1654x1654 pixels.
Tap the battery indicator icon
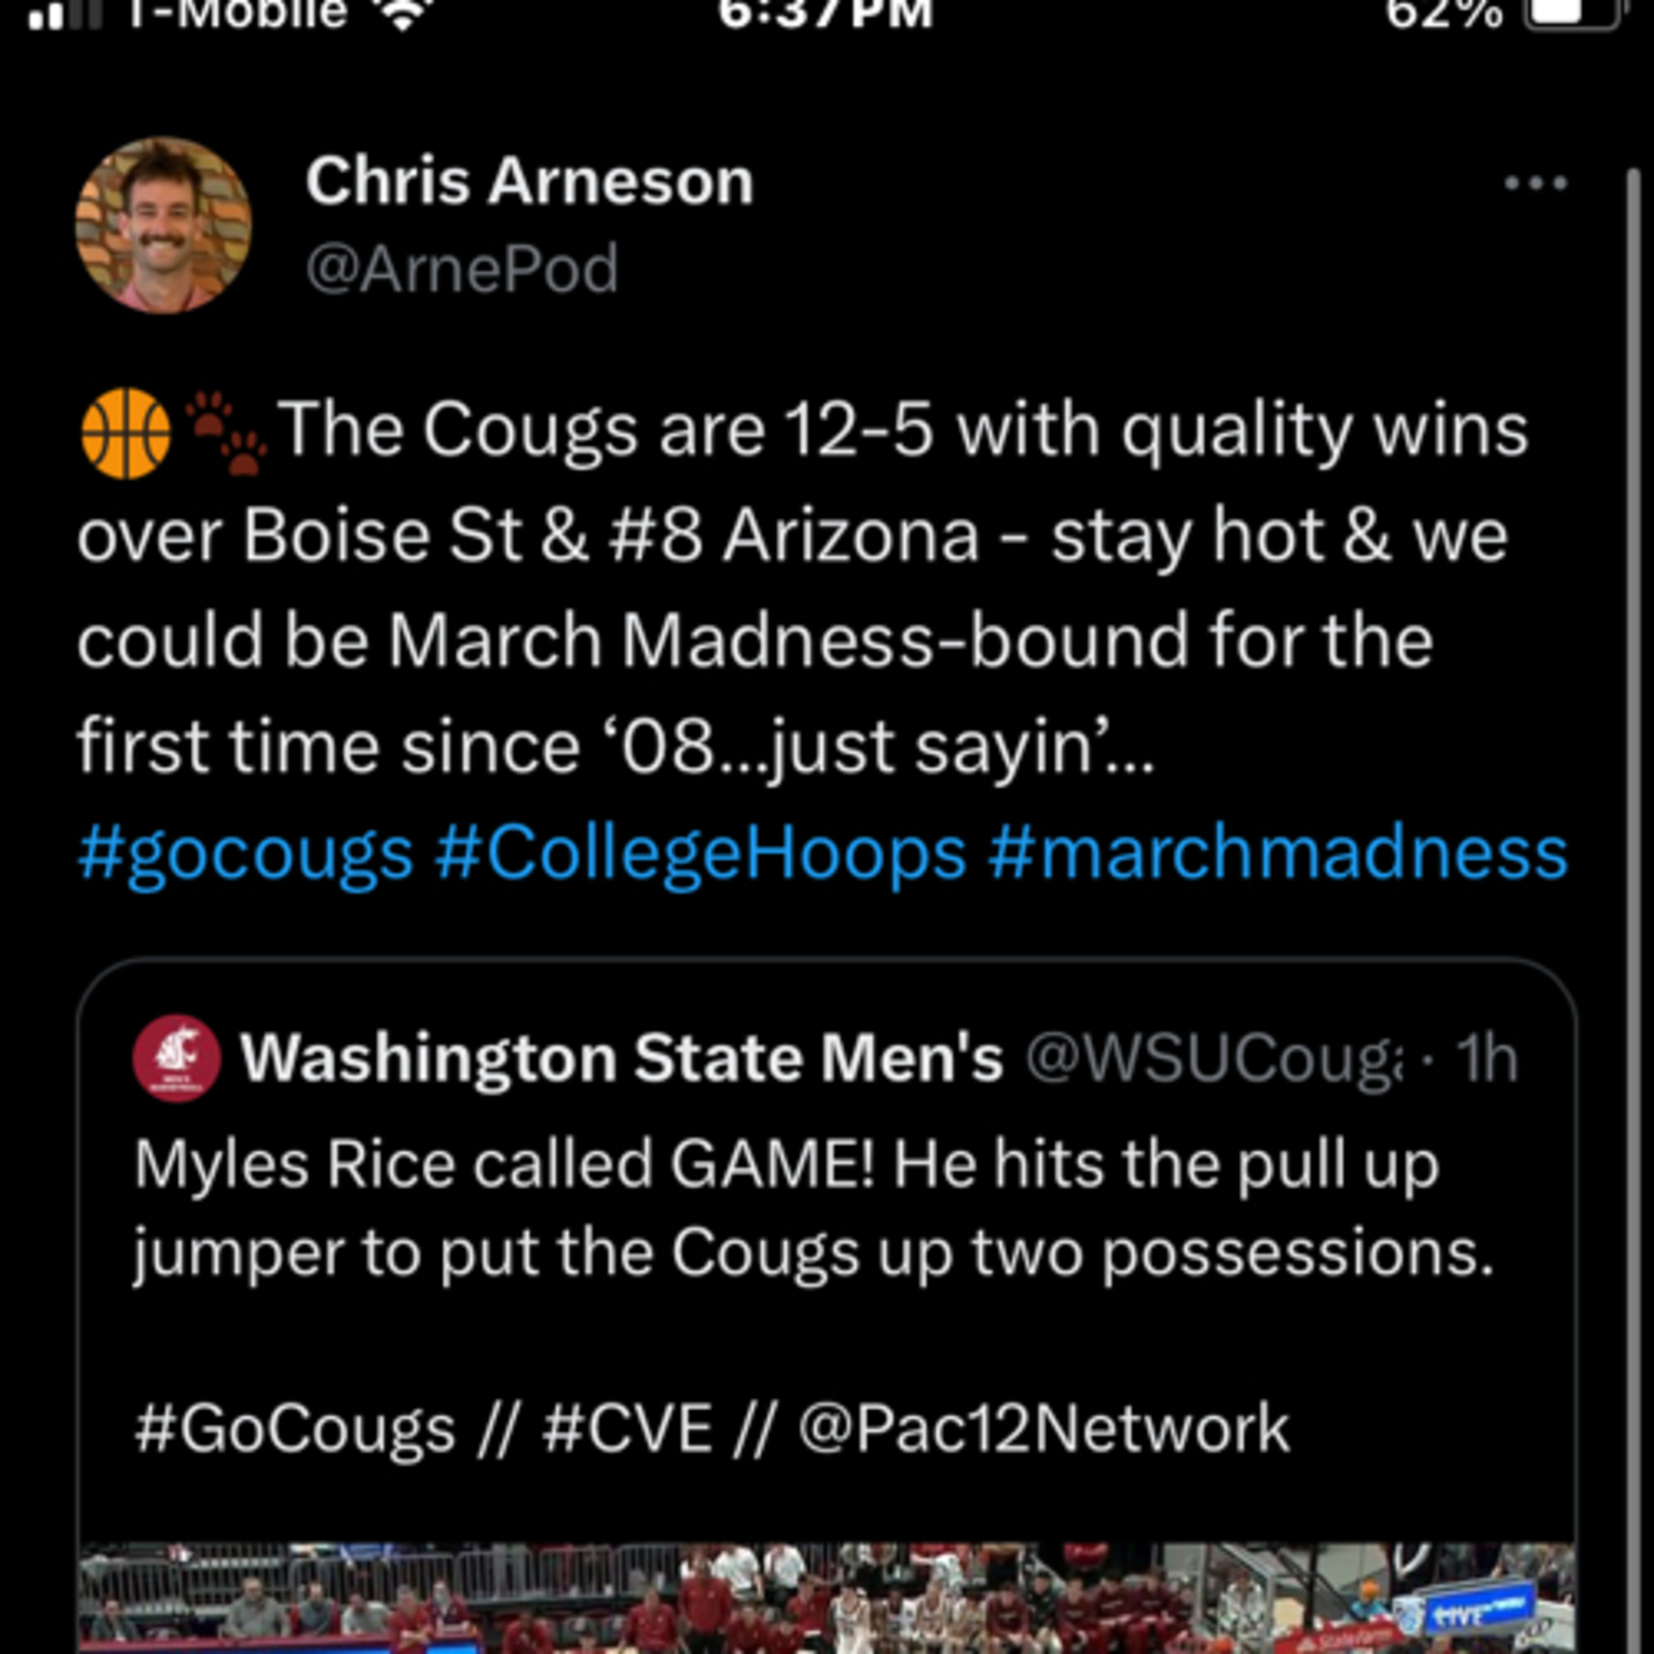(1572, 14)
